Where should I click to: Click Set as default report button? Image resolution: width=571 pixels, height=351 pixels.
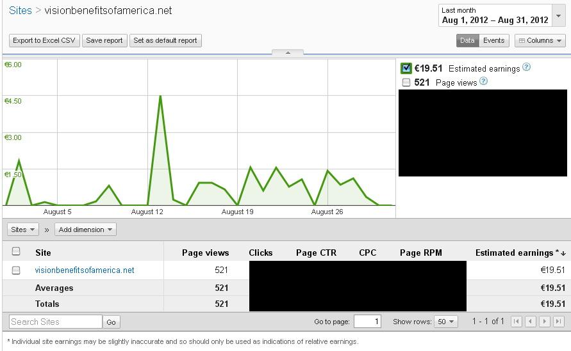pos(165,40)
